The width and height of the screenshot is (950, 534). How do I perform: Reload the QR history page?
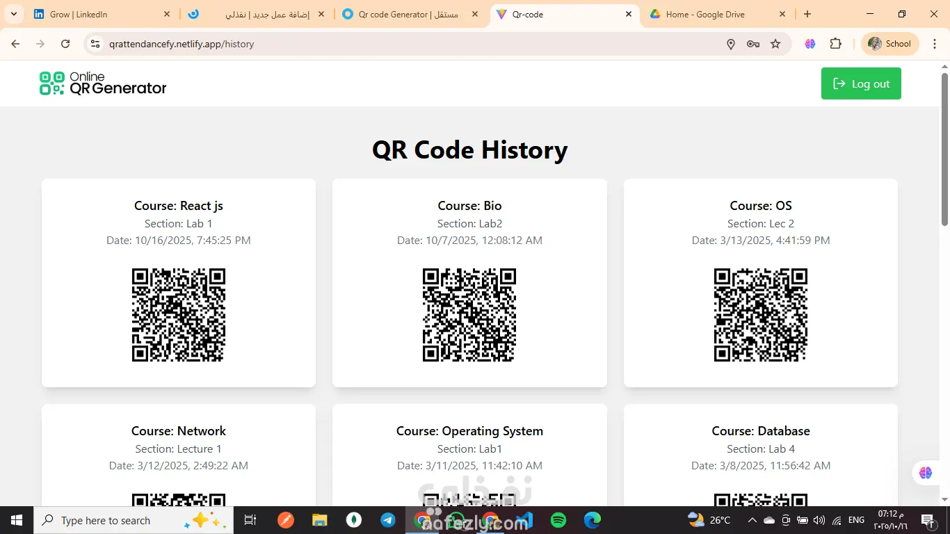65,44
